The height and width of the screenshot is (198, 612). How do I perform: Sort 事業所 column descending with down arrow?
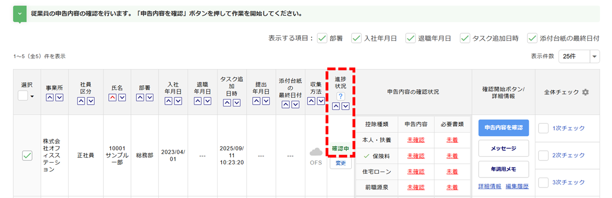58,98
